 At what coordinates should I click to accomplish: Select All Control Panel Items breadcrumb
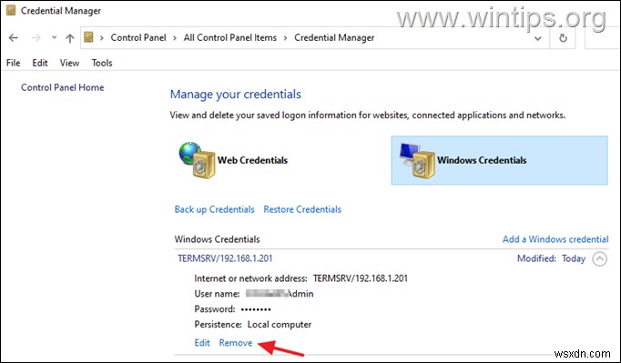pos(230,37)
